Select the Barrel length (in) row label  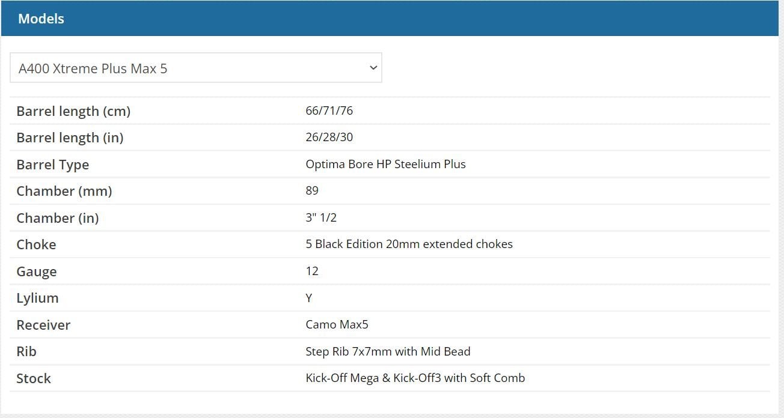70,138
